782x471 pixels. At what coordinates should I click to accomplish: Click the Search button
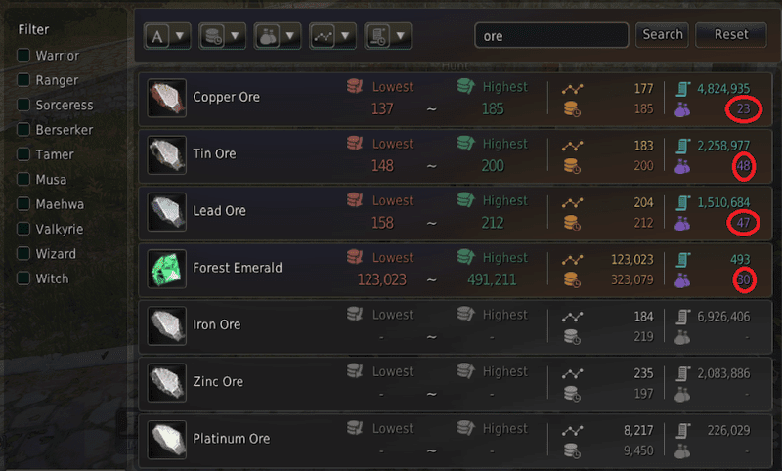click(x=662, y=35)
